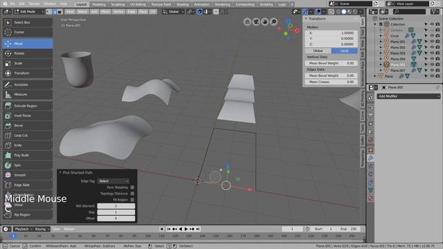The height and width of the screenshot is (249, 443).
Task: Click the camera view viewport icon
Action: coord(256,21)
